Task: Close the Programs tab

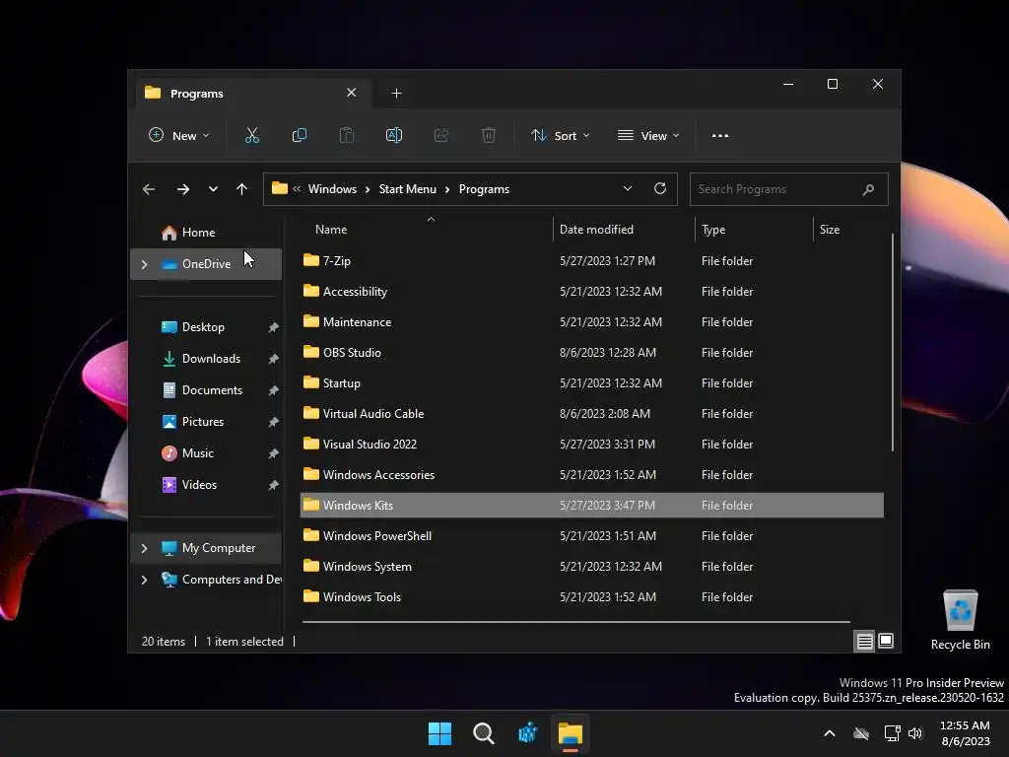Action: [x=352, y=93]
